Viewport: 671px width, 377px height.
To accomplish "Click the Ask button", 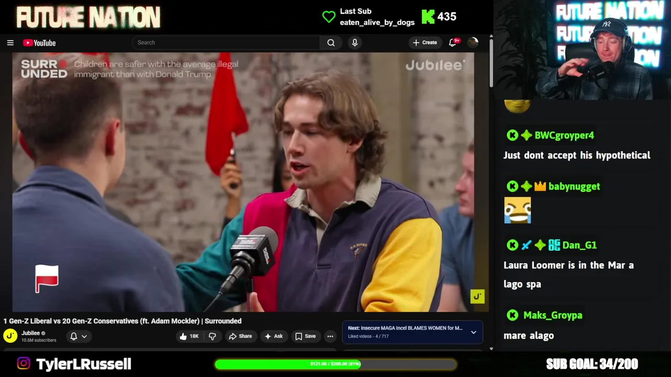I will [x=273, y=336].
